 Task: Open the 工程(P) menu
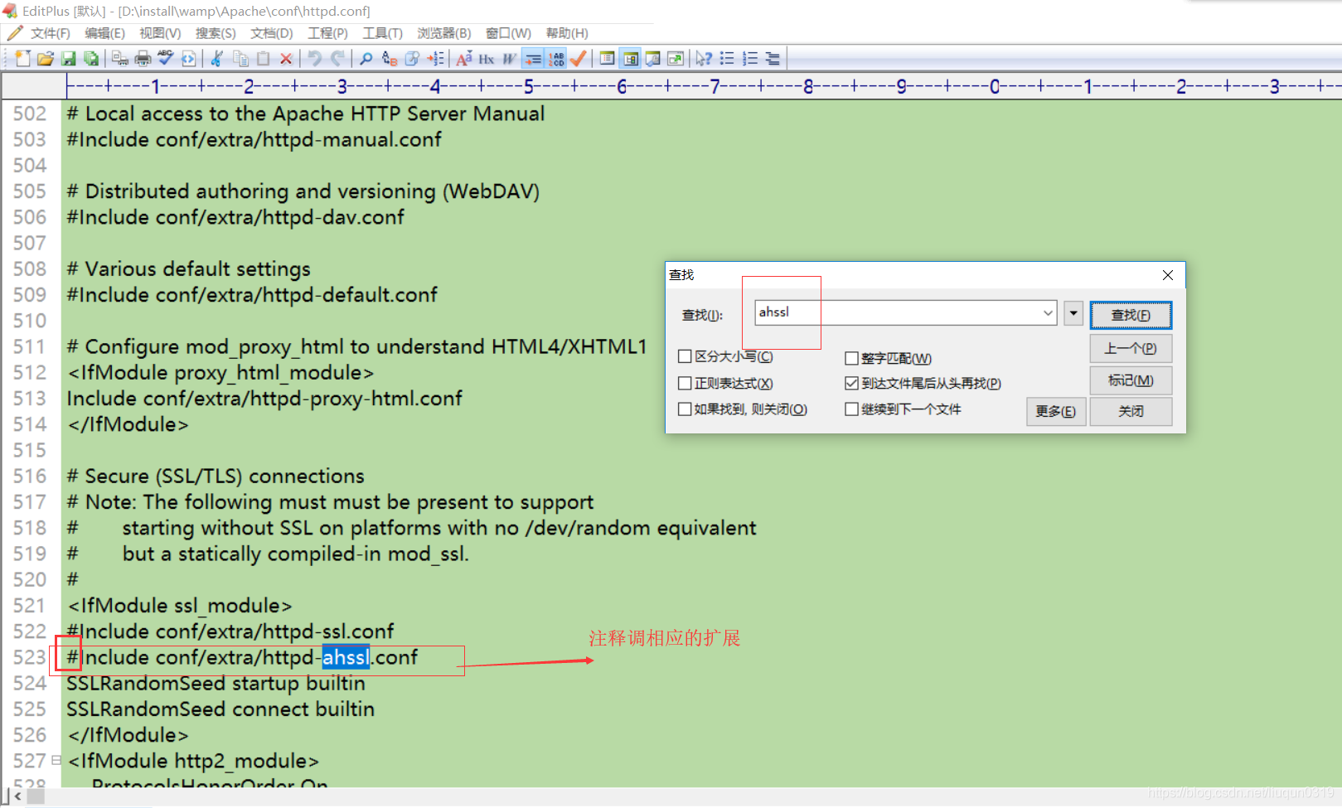pos(327,33)
